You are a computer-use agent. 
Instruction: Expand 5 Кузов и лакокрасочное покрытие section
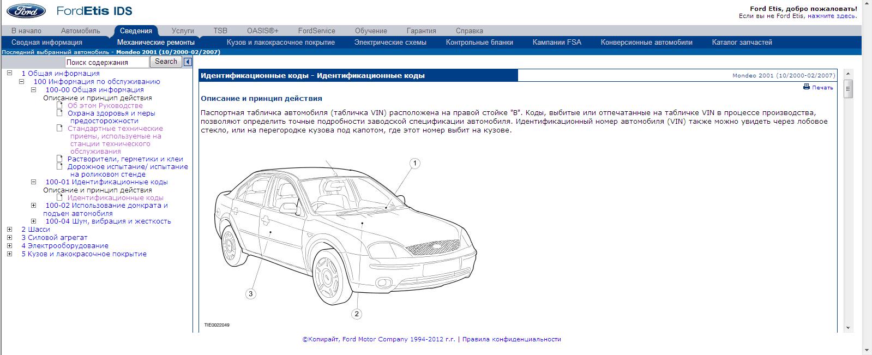tap(9, 254)
